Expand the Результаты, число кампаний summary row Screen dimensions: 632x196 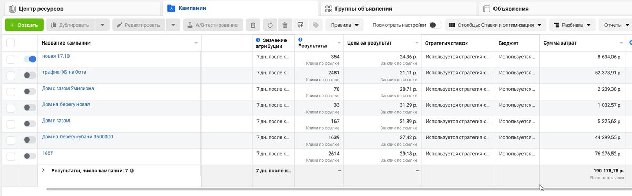click(x=44, y=171)
